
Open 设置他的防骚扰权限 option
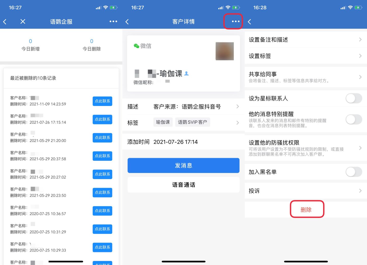pos(306,148)
